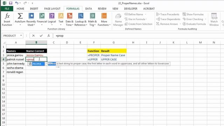
Task: Cancel the formula entry with X
Action: pyautogui.click(x=34, y=36)
